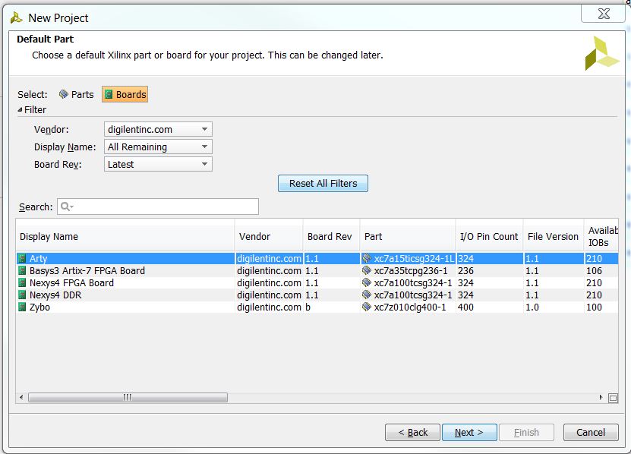Click the Vivado logo in title bar
The width and height of the screenshot is (631, 454).
pyautogui.click(x=16, y=17)
